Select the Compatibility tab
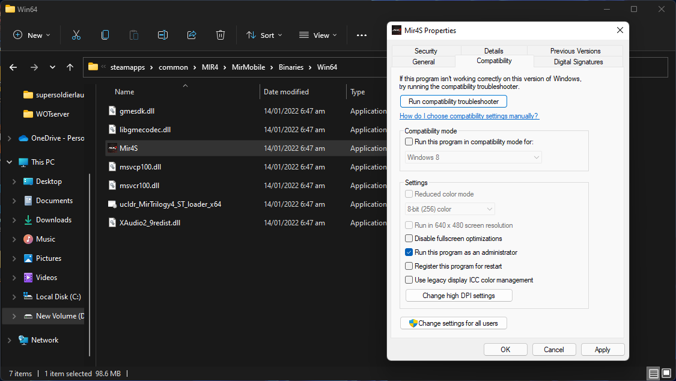 click(x=494, y=61)
